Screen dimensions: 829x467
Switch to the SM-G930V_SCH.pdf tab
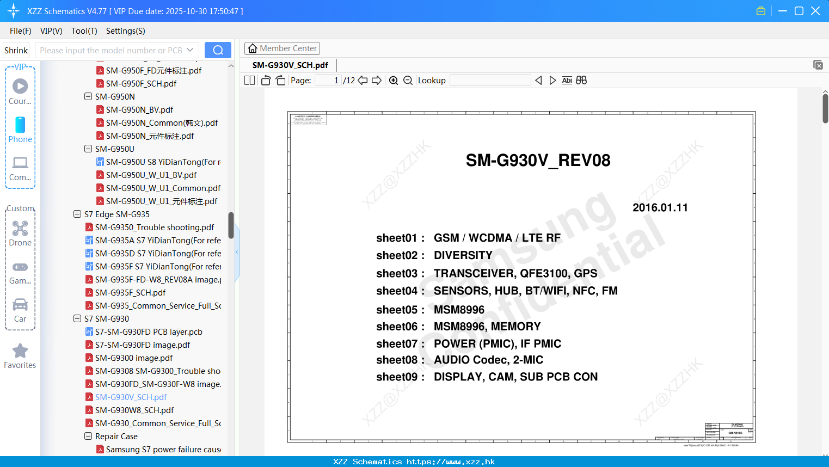290,65
